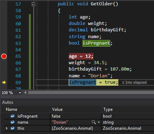Click 'string name;' declaration on line 62

[85, 37]
